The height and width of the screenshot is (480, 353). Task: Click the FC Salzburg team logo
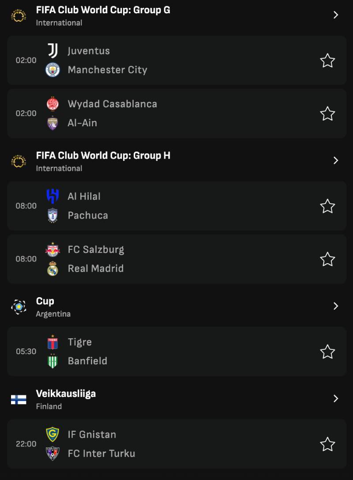(53, 249)
